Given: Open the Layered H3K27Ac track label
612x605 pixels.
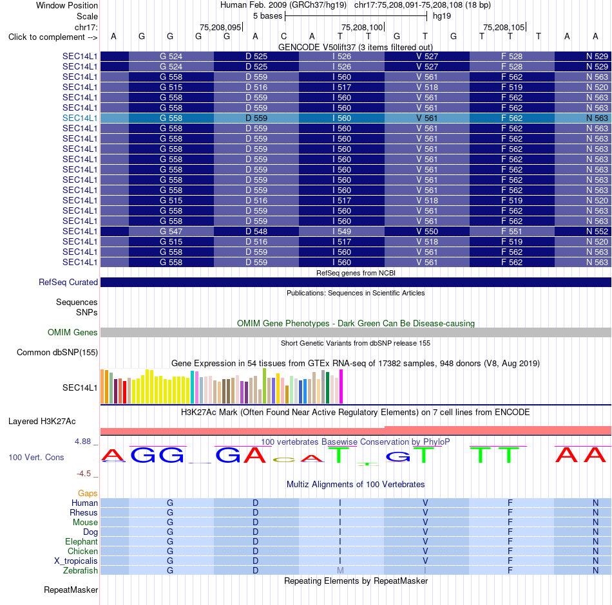Looking at the screenshot, I should [x=42, y=422].
